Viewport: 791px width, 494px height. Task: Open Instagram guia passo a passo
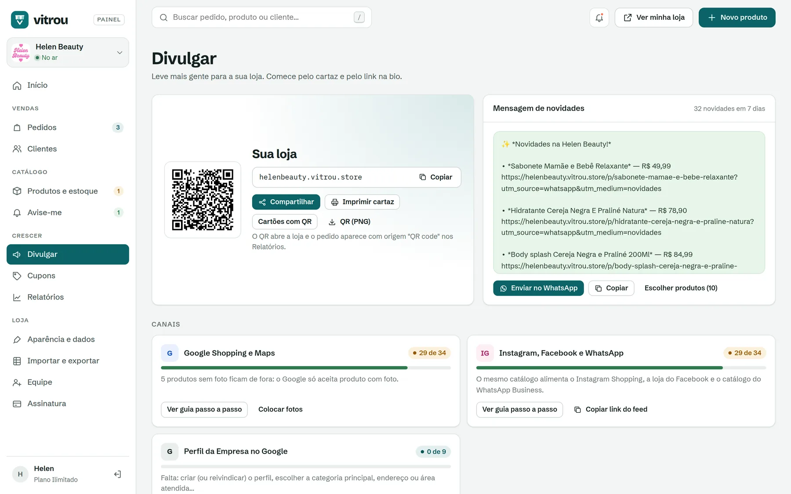519,409
